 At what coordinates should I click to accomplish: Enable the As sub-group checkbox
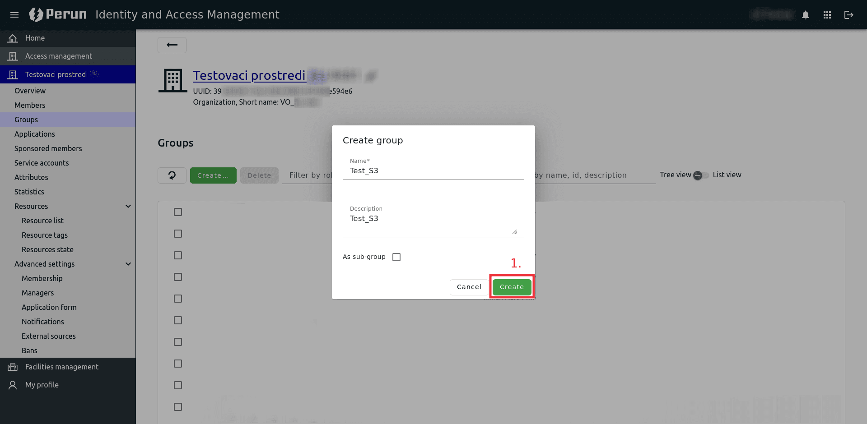click(396, 257)
